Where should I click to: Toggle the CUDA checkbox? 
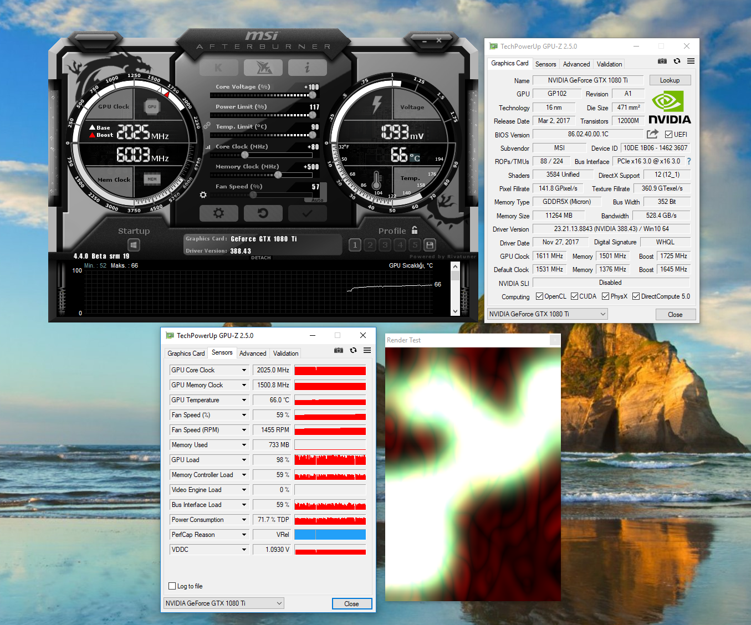(574, 296)
